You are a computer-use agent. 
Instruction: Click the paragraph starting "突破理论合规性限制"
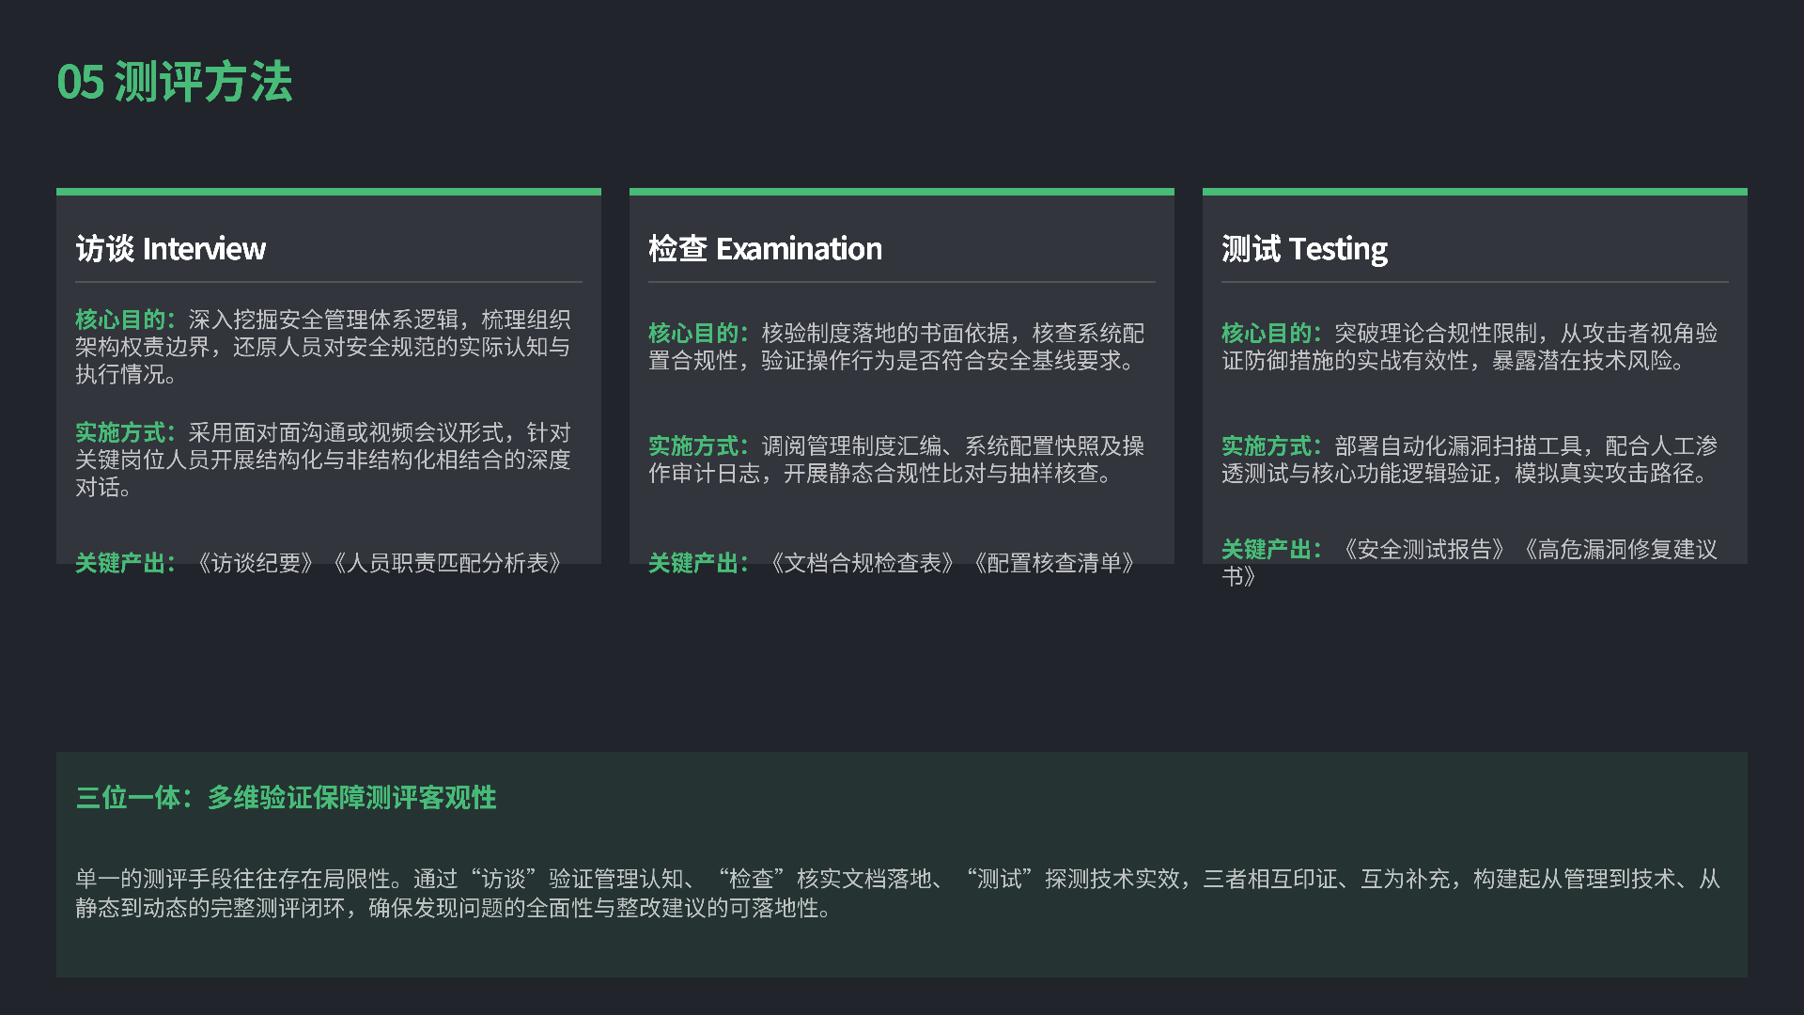point(1470,347)
